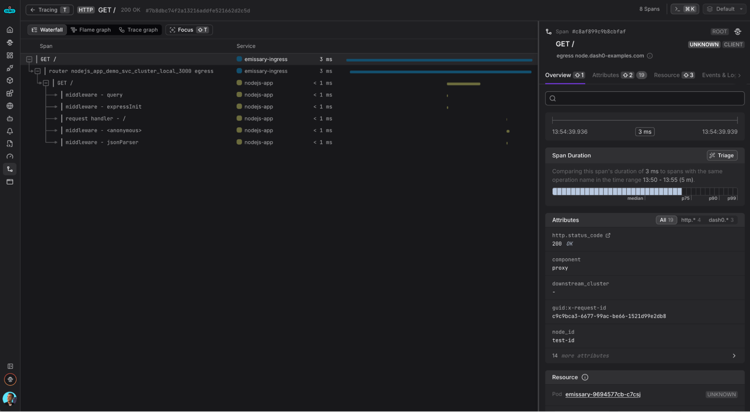Open the cube resources icon in the sidebar
Viewport: 750px width, 412px height.
[10, 81]
